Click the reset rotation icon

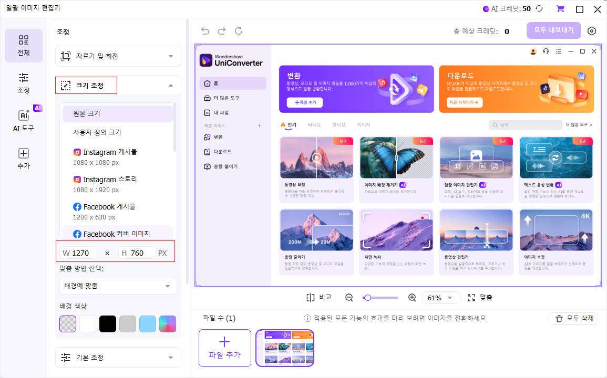[239, 31]
